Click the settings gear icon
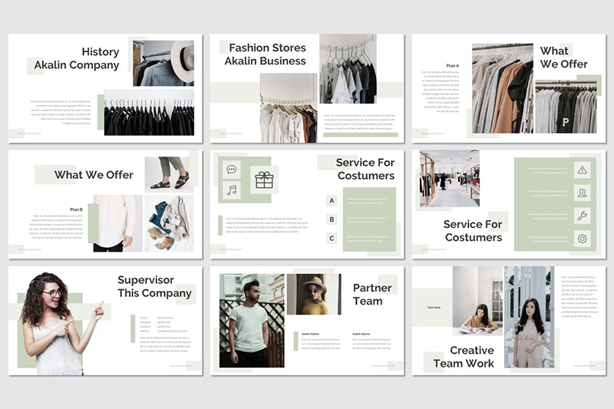 [582, 239]
